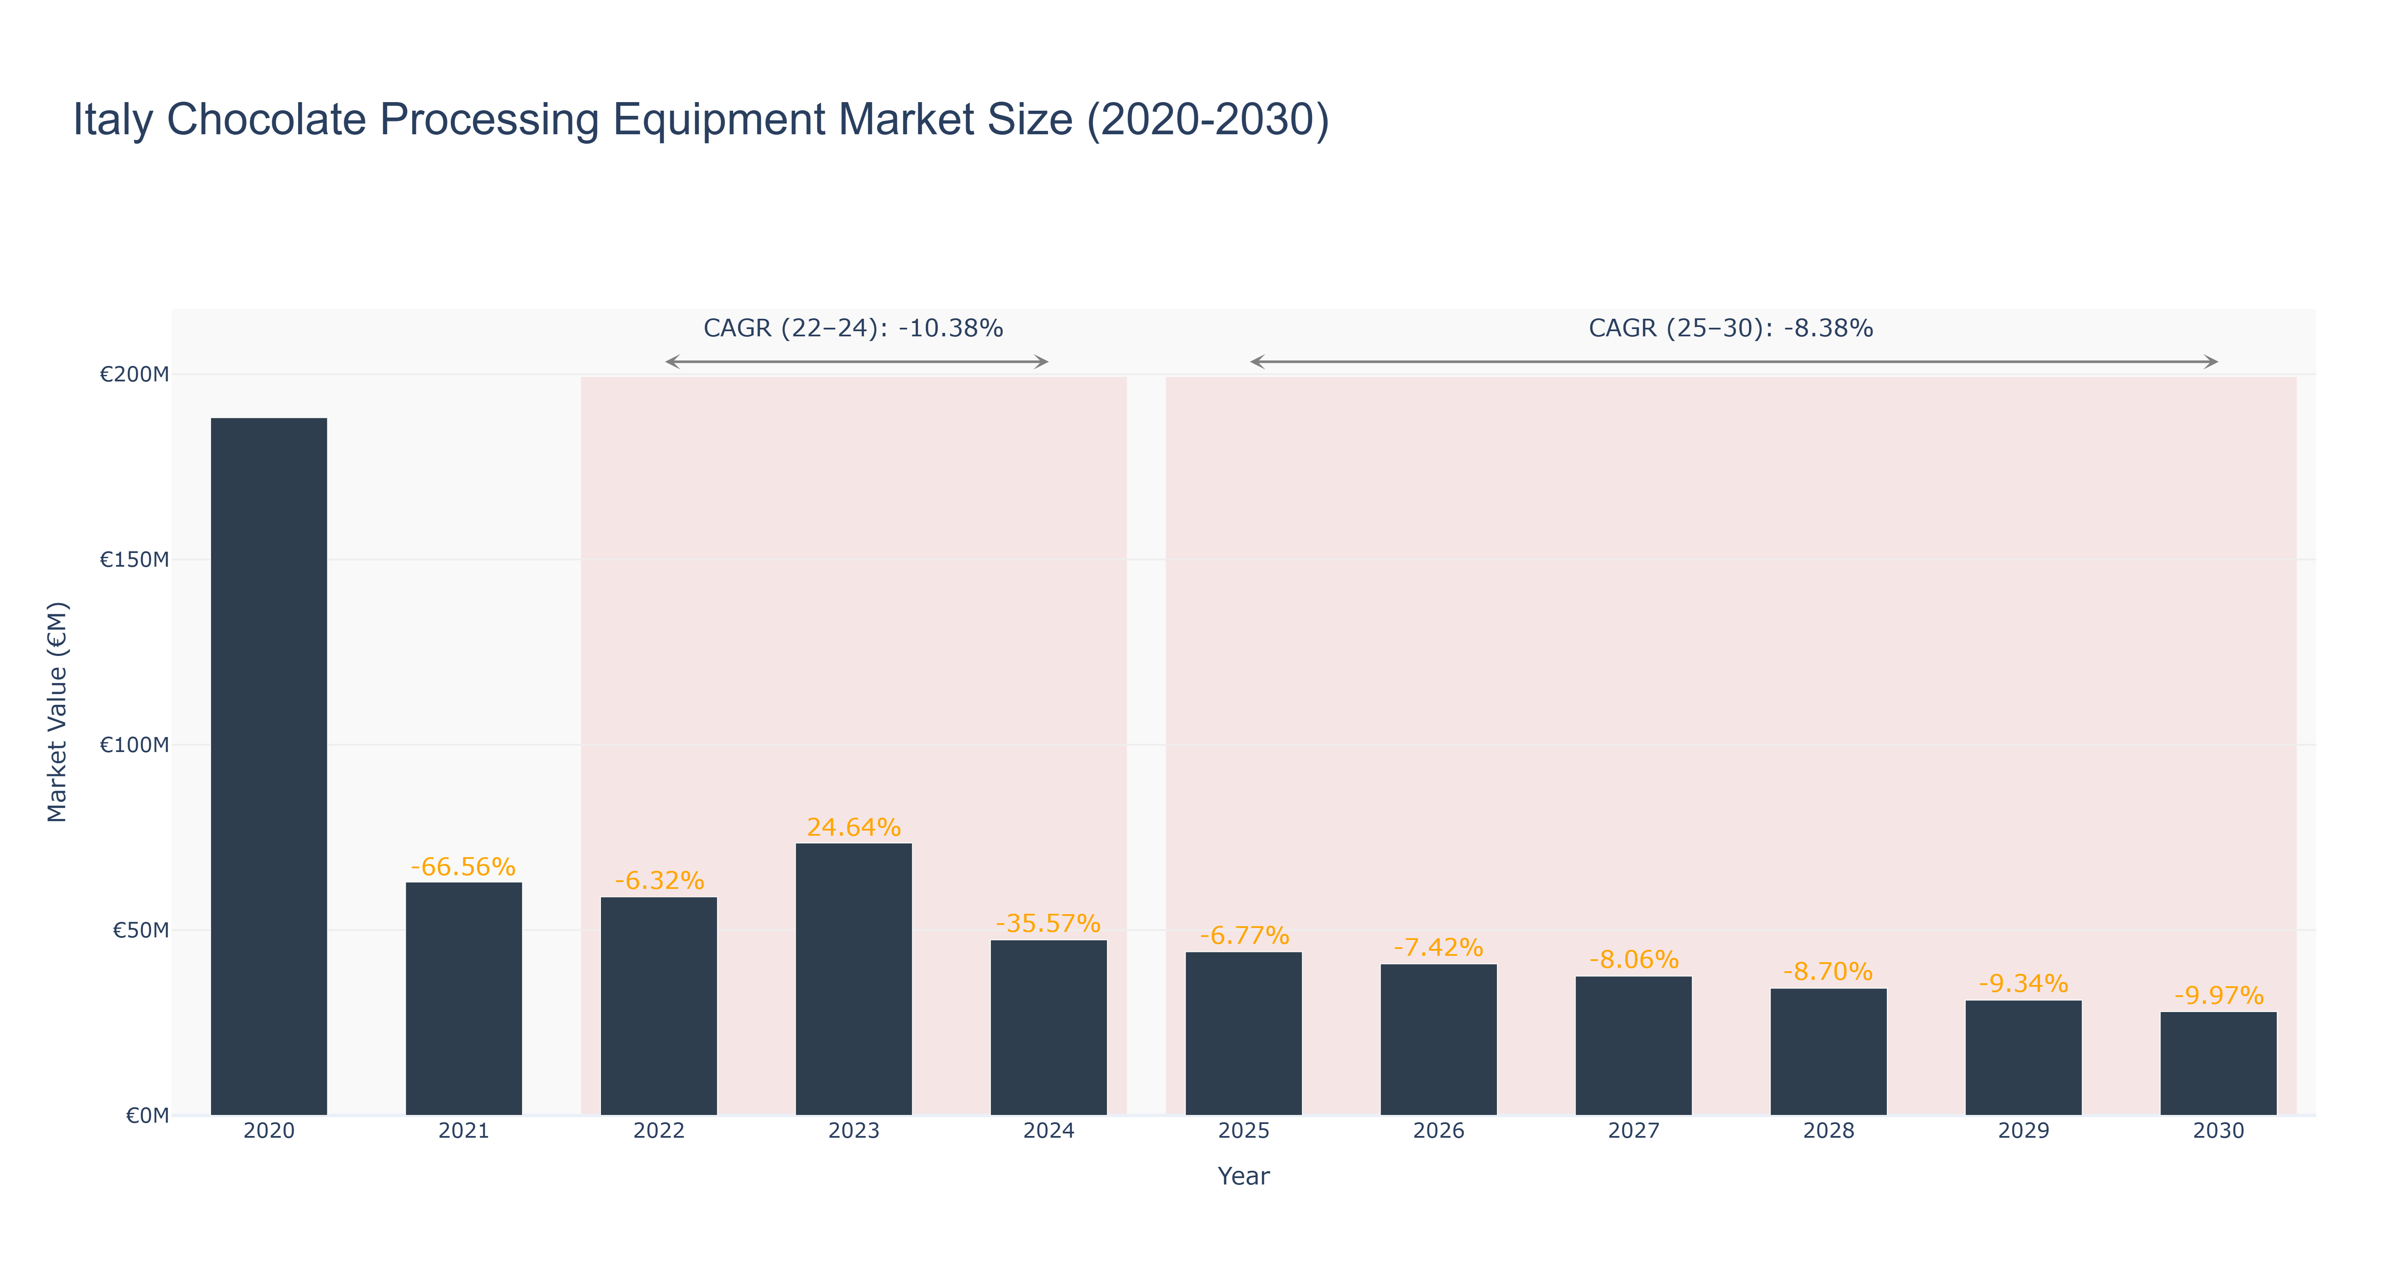Click the €200M y-axis tick label
Screen dimensions: 2402x1287
pos(135,375)
